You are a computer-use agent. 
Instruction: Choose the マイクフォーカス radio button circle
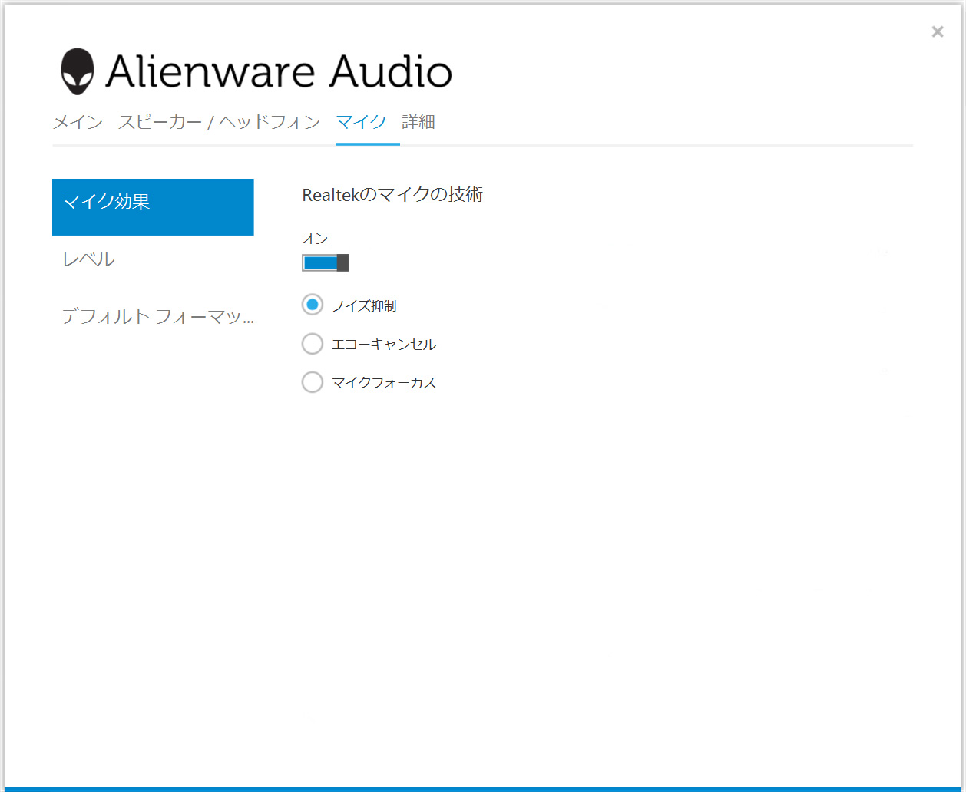(313, 382)
